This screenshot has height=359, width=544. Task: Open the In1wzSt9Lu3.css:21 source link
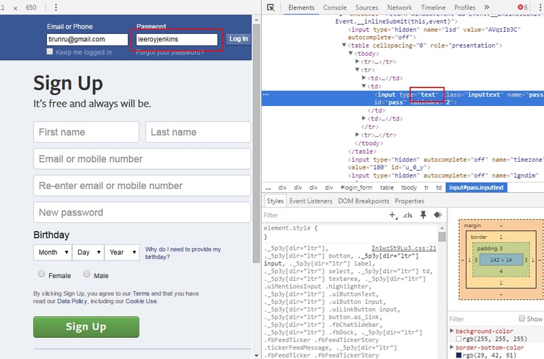tap(404, 248)
